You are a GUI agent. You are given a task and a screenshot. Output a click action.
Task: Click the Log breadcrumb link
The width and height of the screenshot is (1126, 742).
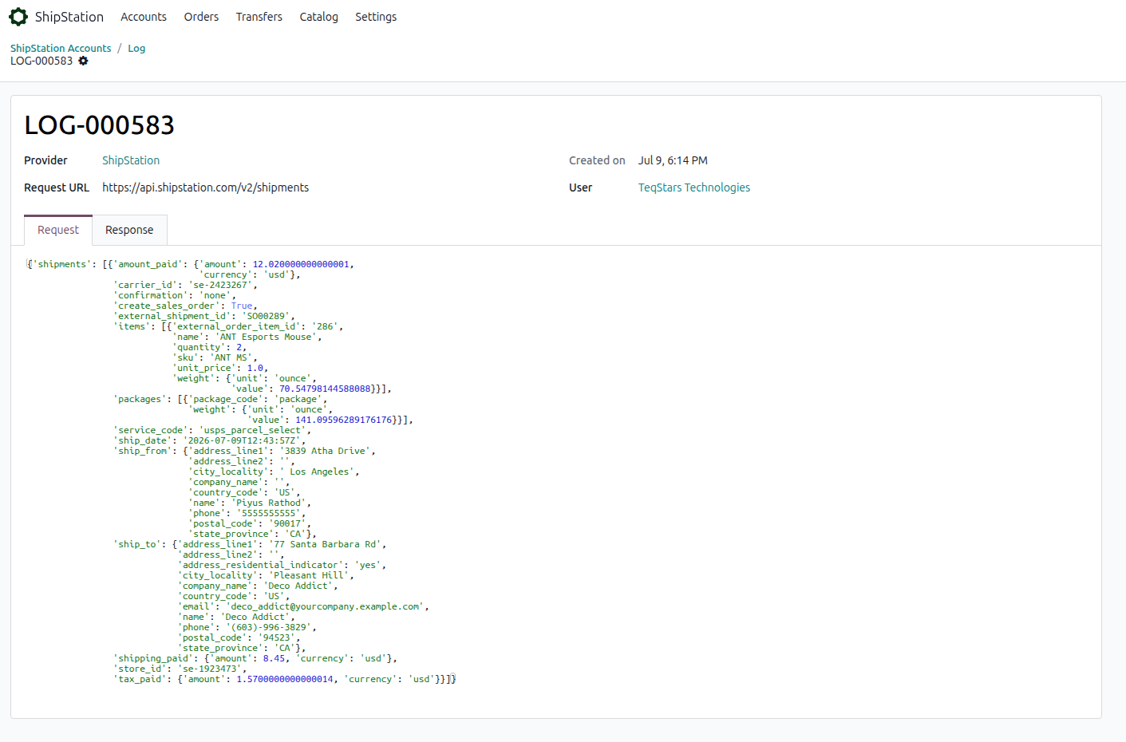pyautogui.click(x=136, y=48)
